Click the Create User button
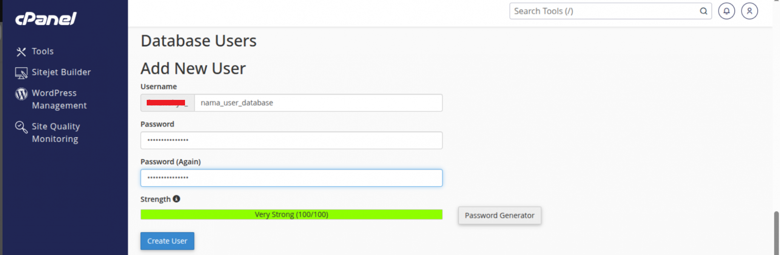Viewport: 780px width, 255px height. [167, 241]
